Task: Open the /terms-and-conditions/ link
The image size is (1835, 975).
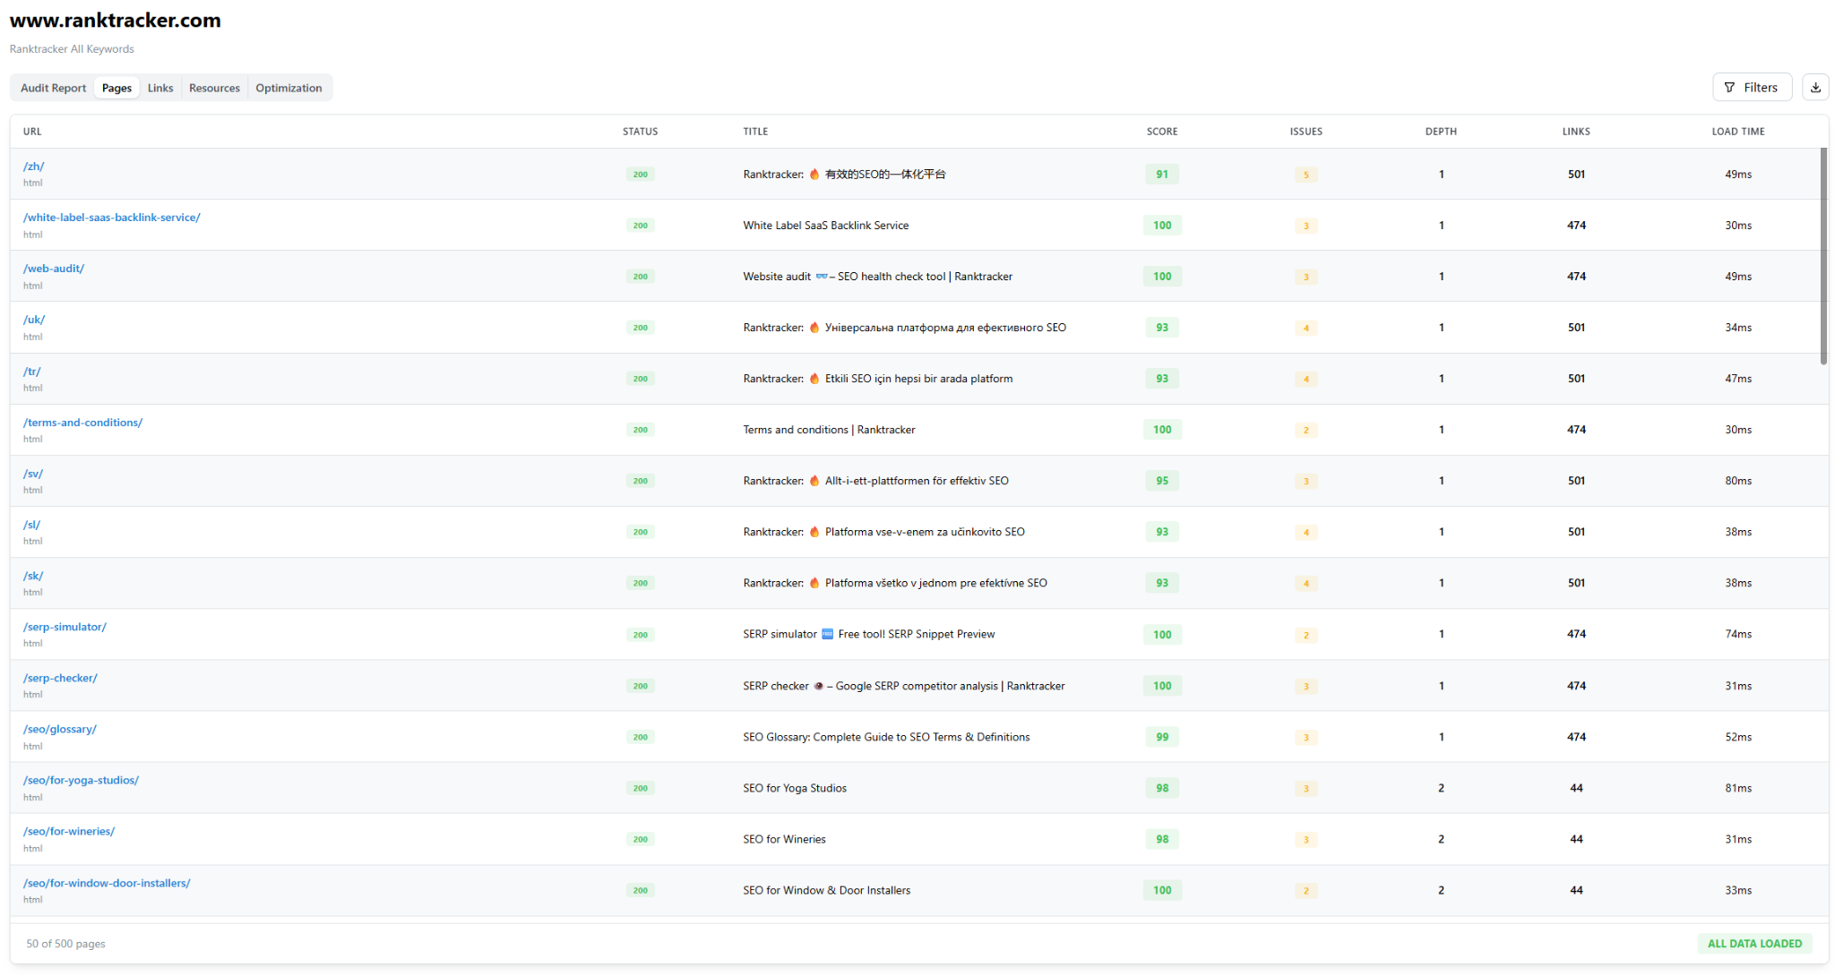Action: coord(82,423)
